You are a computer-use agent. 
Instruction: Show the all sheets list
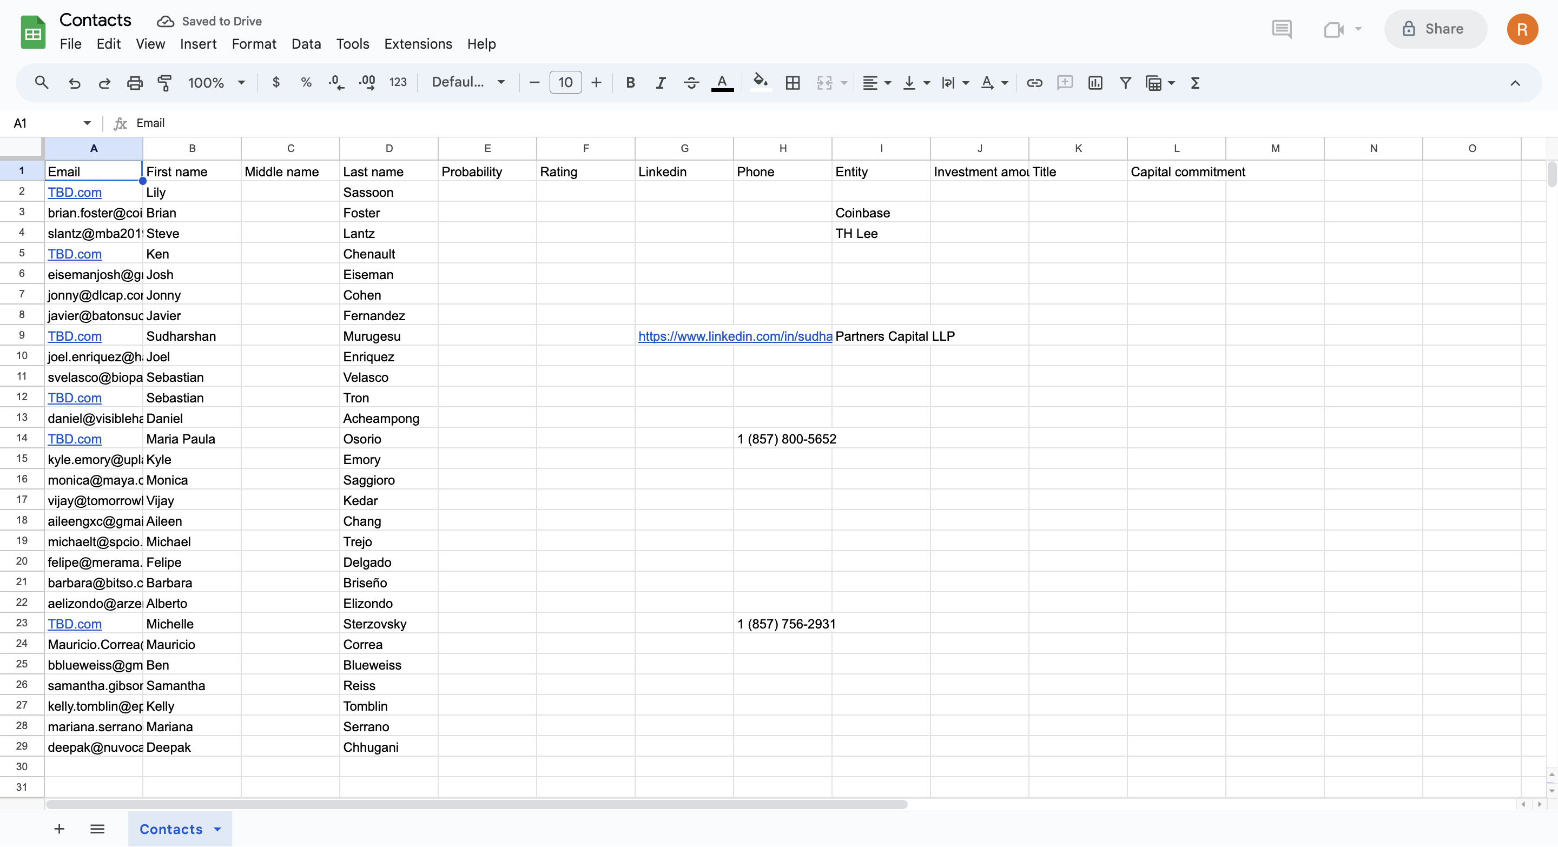97,829
